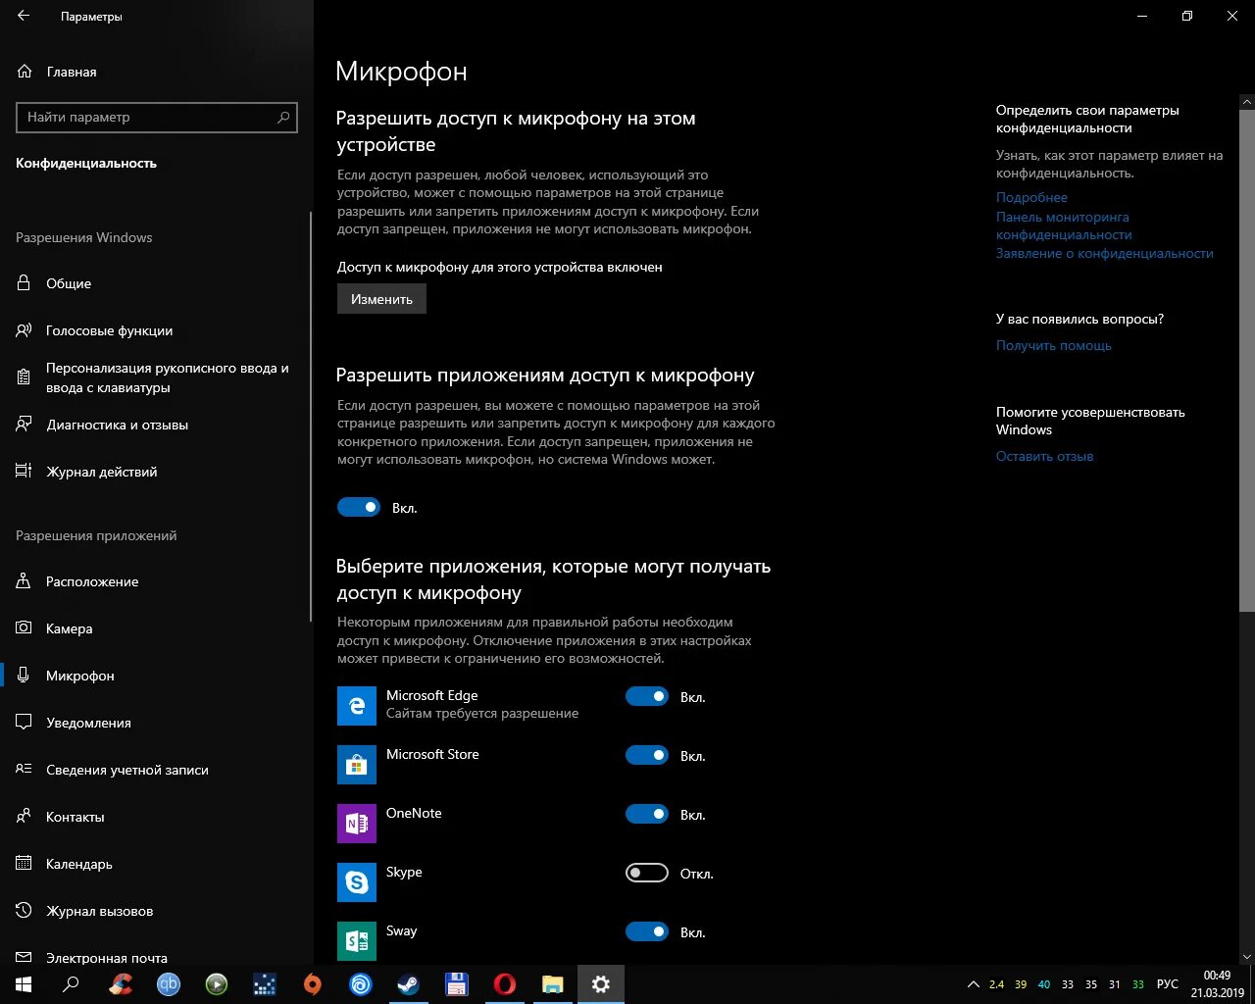Screen dimensions: 1255x1004
Task: Click the magnifier icon in the search box
Action: click(x=283, y=117)
